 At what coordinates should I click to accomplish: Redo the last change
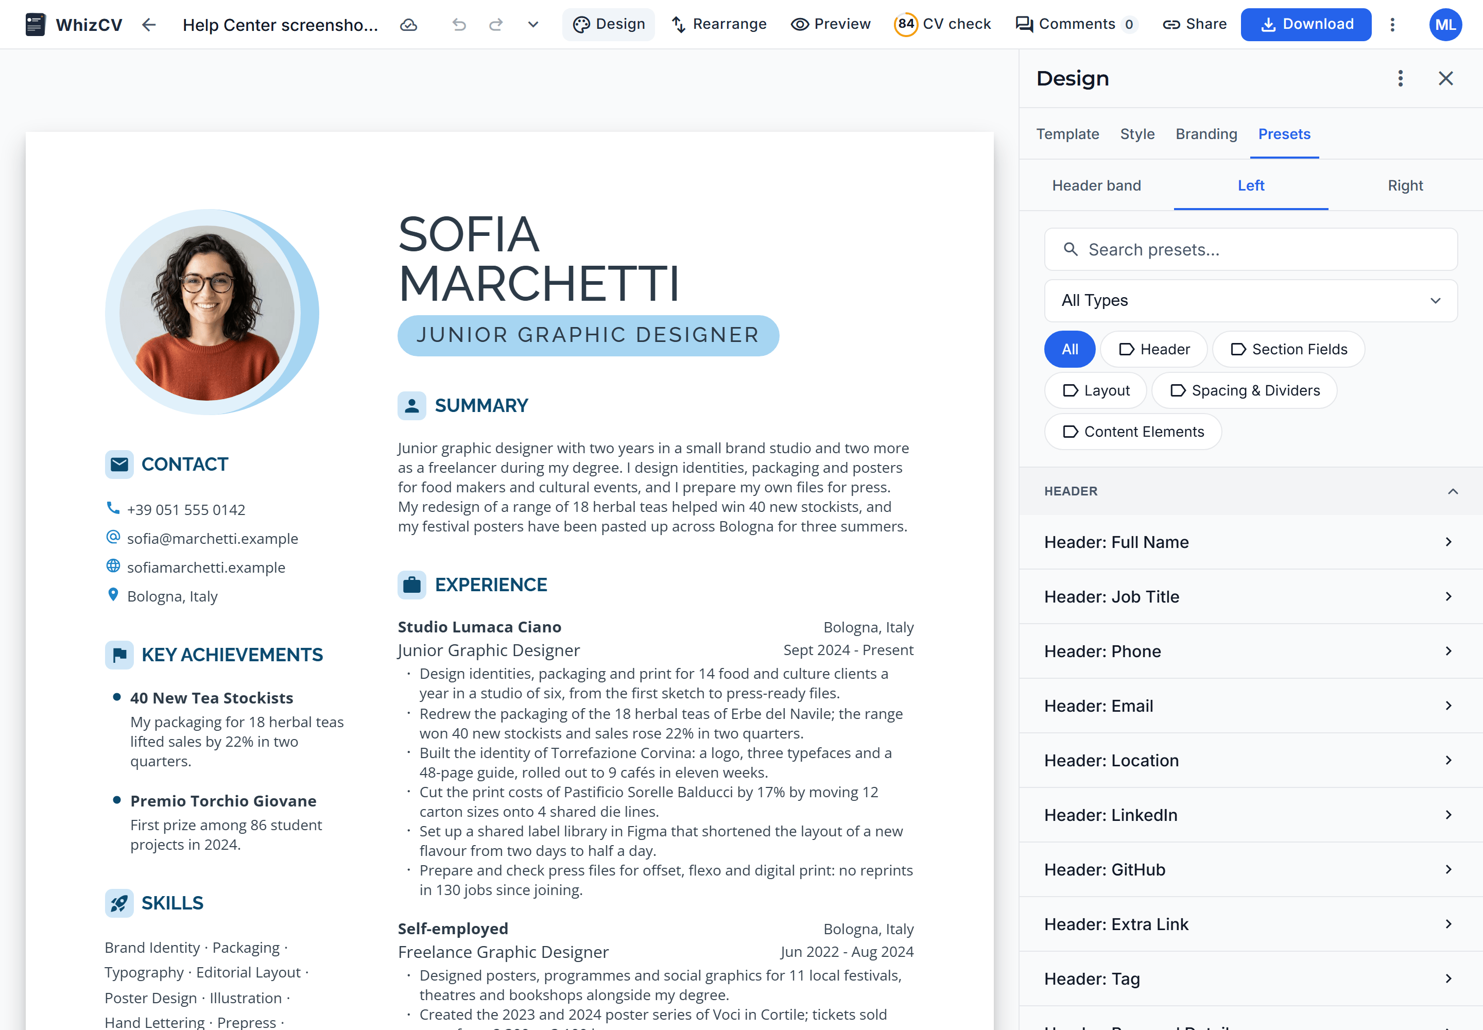tap(496, 25)
